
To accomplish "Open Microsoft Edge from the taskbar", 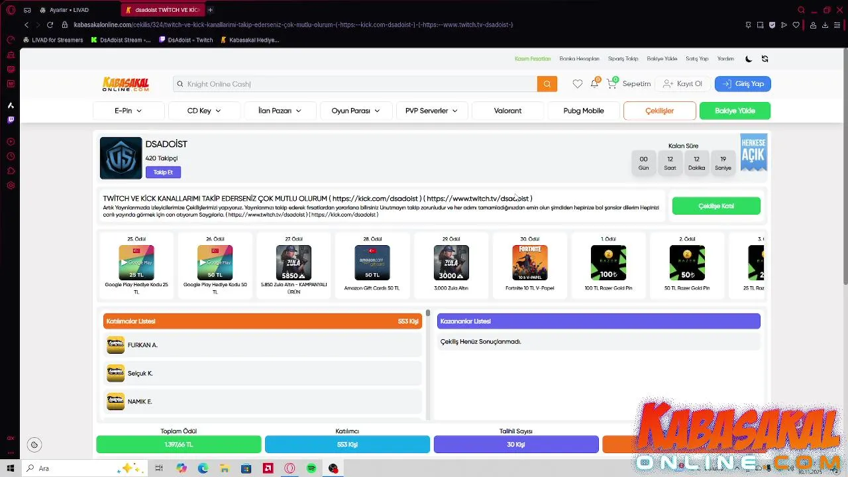I will pos(203,468).
